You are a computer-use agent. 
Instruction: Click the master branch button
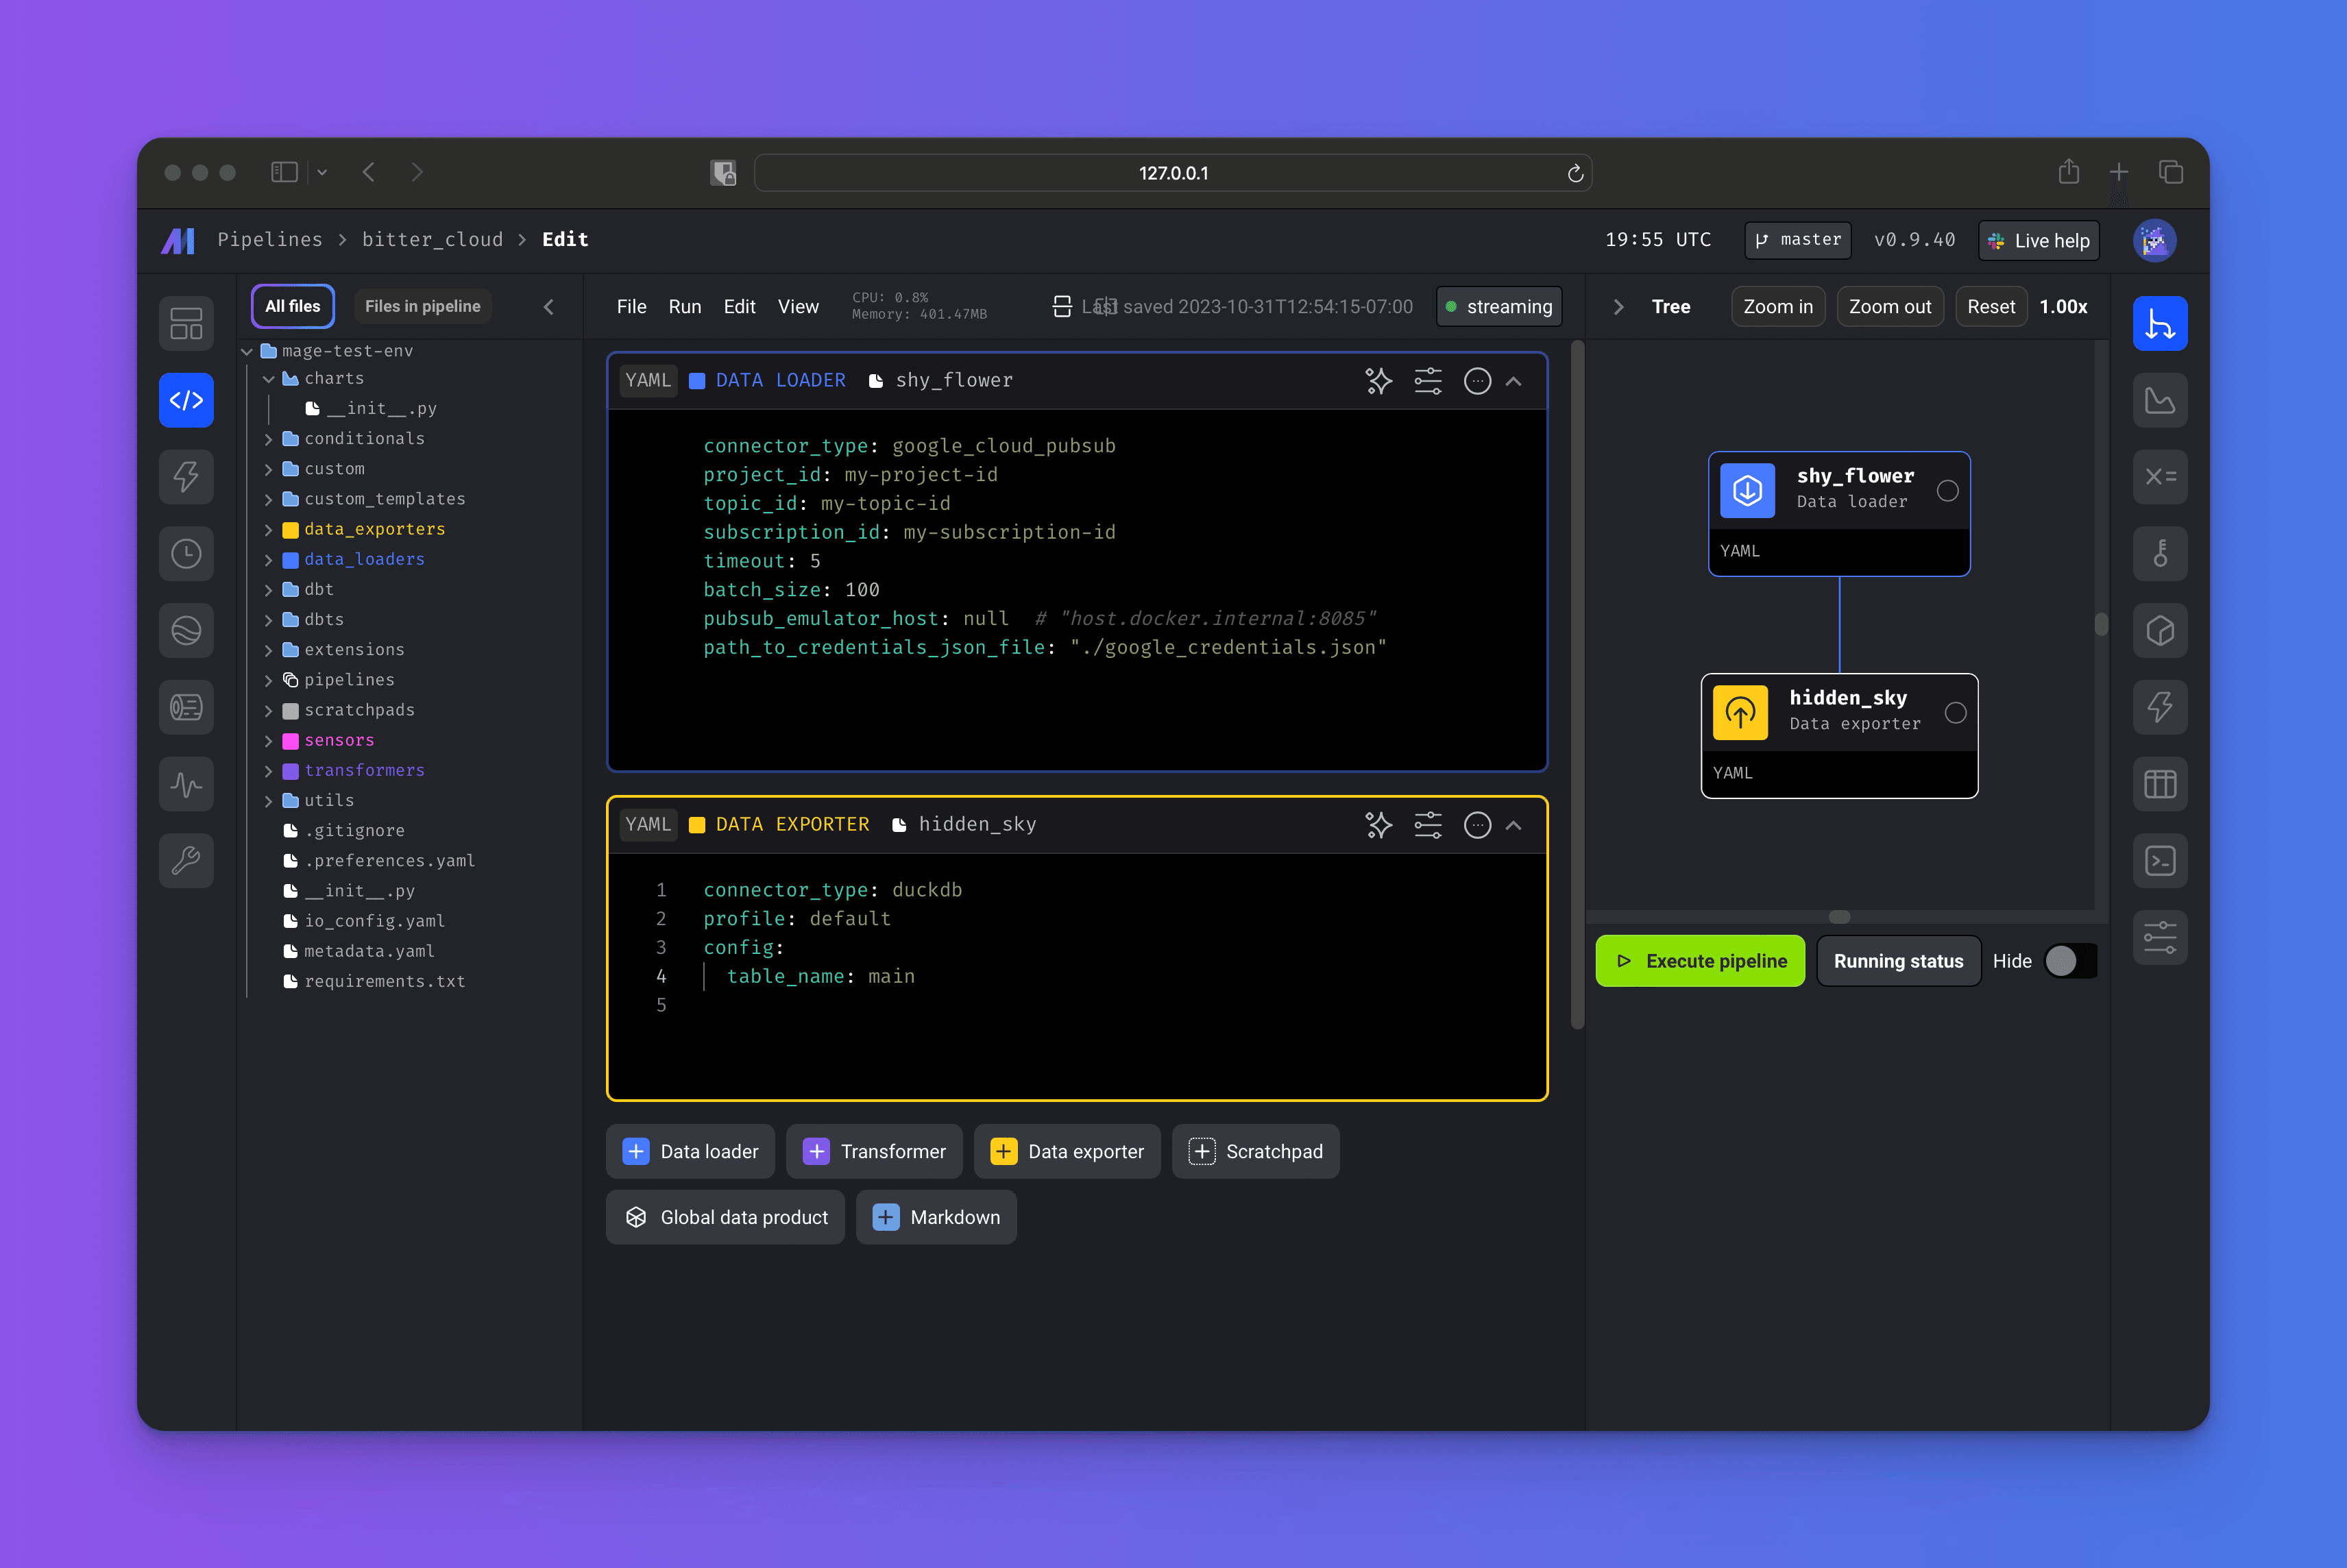tap(1797, 240)
